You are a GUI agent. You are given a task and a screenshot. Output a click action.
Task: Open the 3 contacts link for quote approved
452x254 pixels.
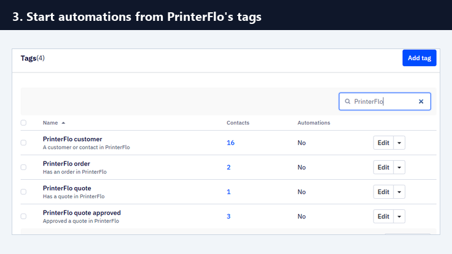(228, 217)
